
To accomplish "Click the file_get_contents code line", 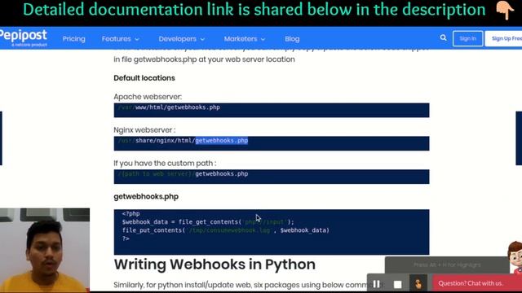I will (x=208, y=222).
